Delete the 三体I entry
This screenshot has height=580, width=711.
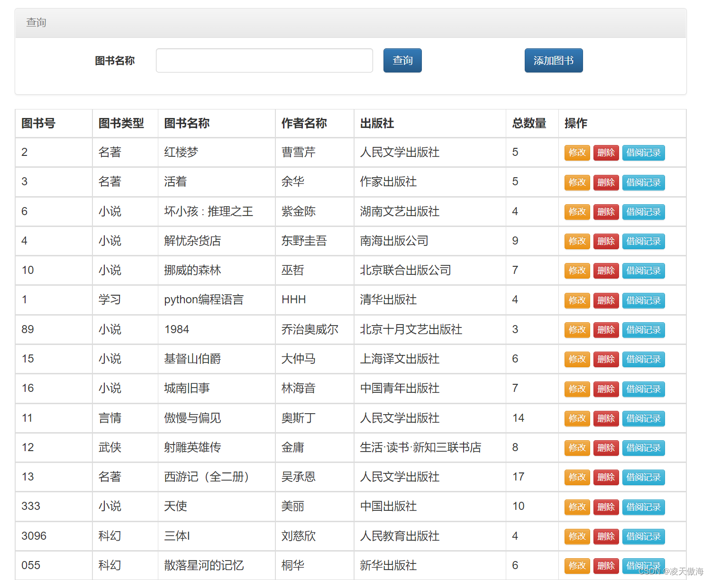(x=606, y=536)
